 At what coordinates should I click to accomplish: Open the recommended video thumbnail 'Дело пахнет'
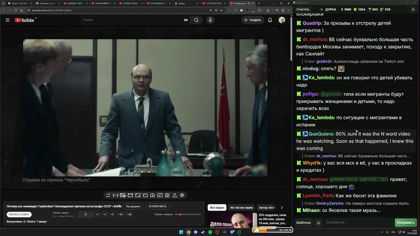pos(232,220)
